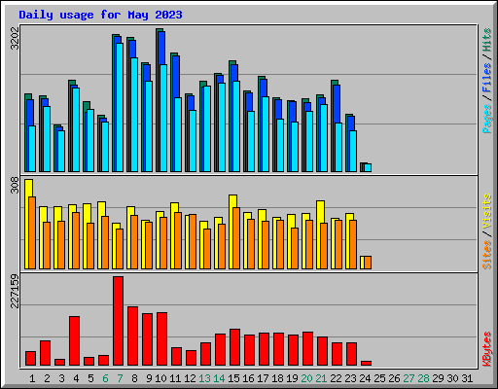This screenshot has height=389, width=498.
Task: Click the blue Files bar for day 10
Action: [162, 48]
